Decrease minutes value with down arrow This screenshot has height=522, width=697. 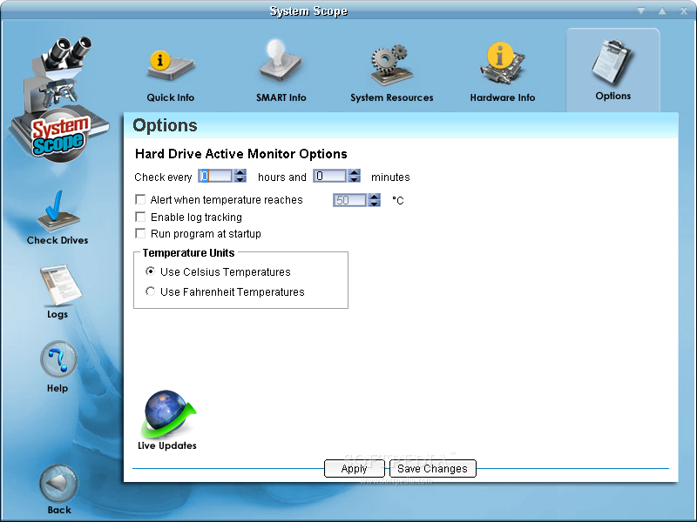pyautogui.click(x=355, y=179)
